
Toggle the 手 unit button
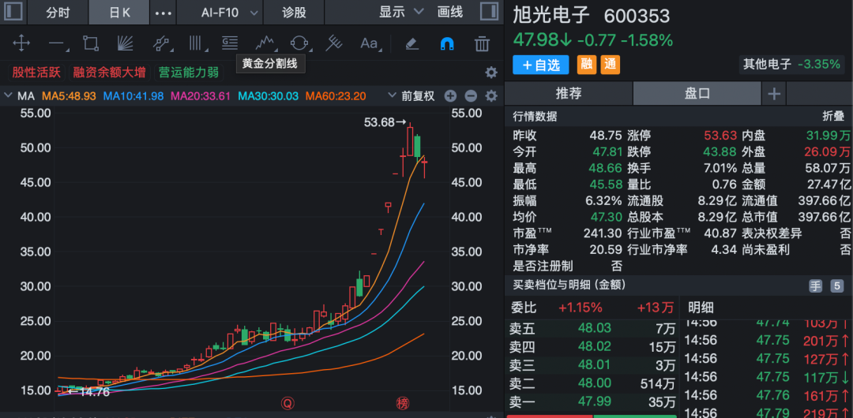(x=815, y=286)
